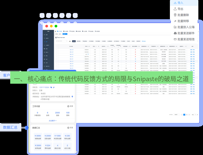The height and width of the screenshot is (155, 203).
Task: Select 批量放入公海 in the popup menu
Action: pyautogui.click(x=184, y=27)
